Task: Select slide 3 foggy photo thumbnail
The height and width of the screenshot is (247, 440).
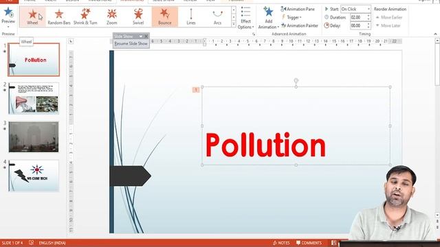Action: pyautogui.click(x=34, y=137)
